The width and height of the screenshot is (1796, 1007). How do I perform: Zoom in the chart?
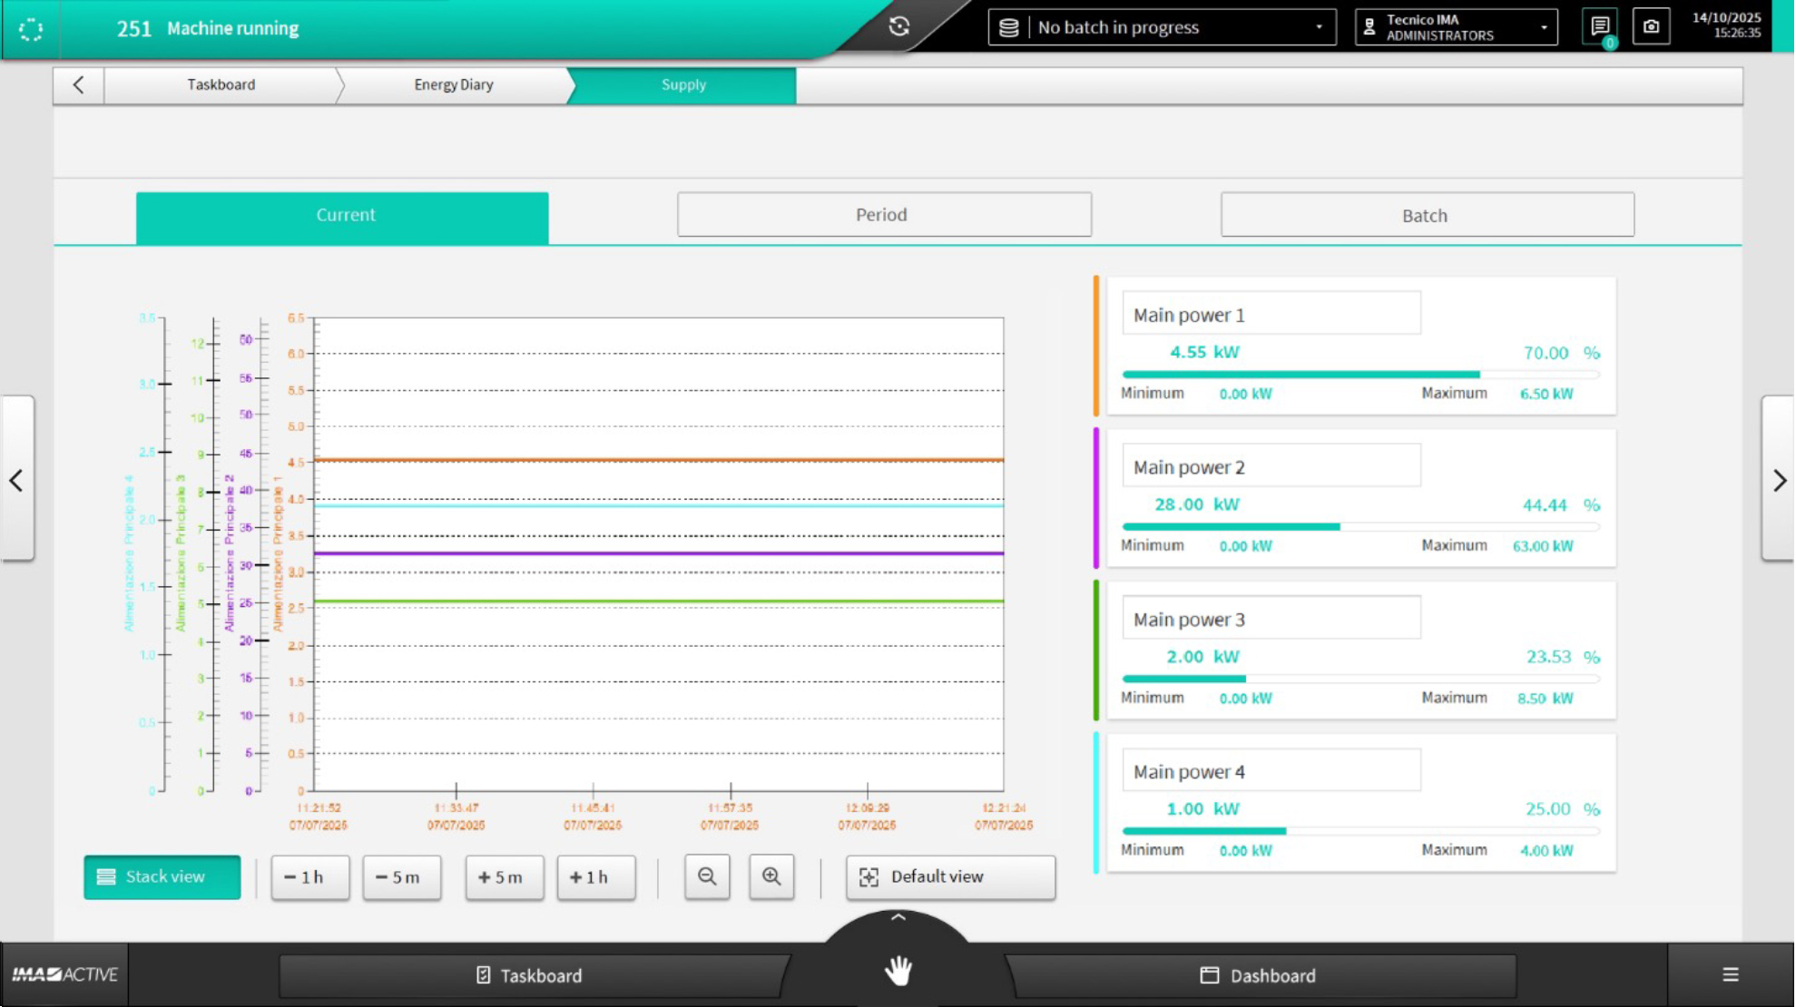(x=771, y=876)
